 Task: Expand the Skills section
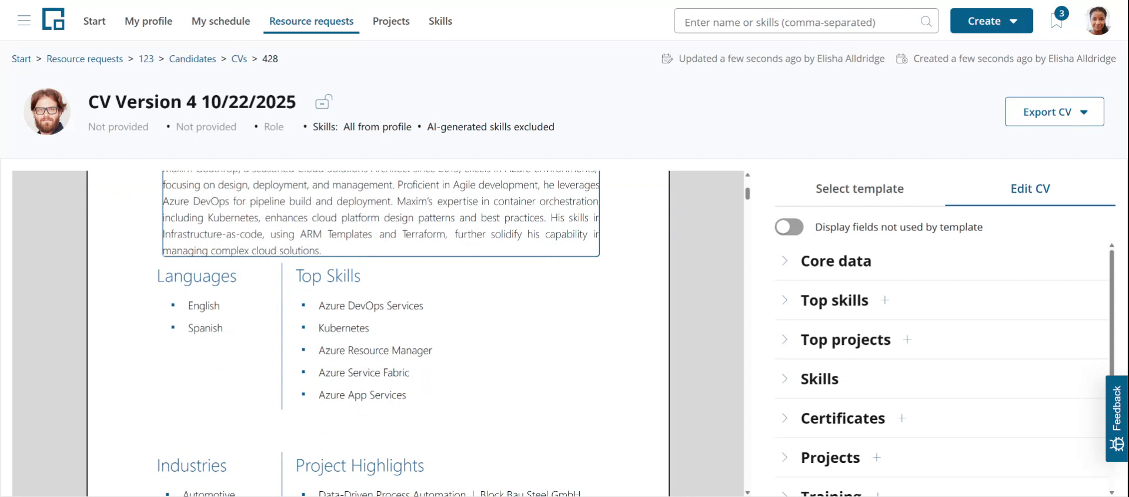point(784,379)
